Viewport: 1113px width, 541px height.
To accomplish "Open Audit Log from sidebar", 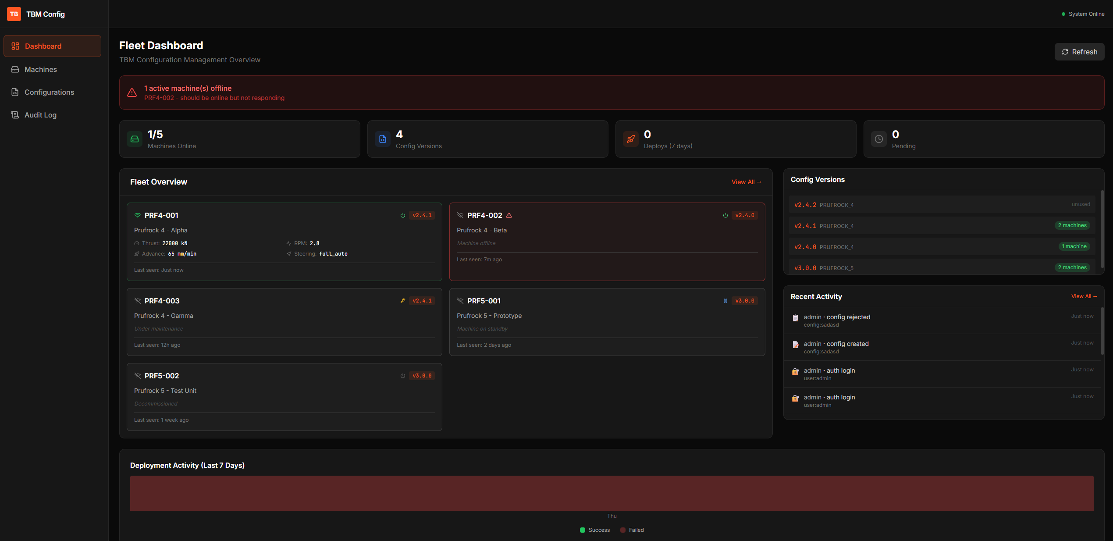I will [x=52, y=115].
